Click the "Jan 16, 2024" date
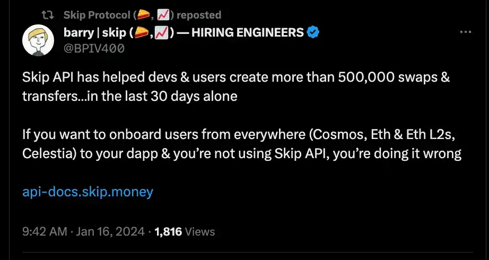This screenshot has height=260, width=489. [110, 231]
